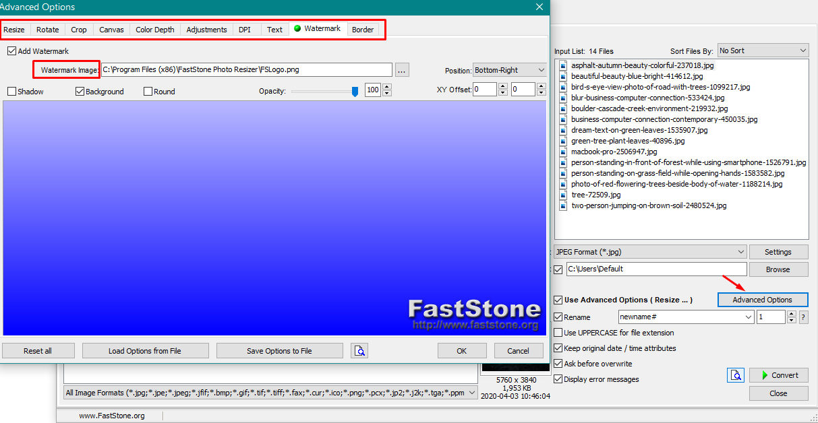Toggle the Rename checkbox

[x=558, y=317]
